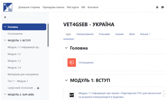
Task: Open Матеріали для скачування in the sidebar
Action: point(23,74)
